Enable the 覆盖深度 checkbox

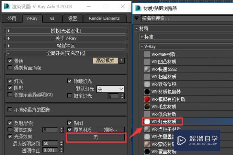pyautogui.click(x=10, y=130)
